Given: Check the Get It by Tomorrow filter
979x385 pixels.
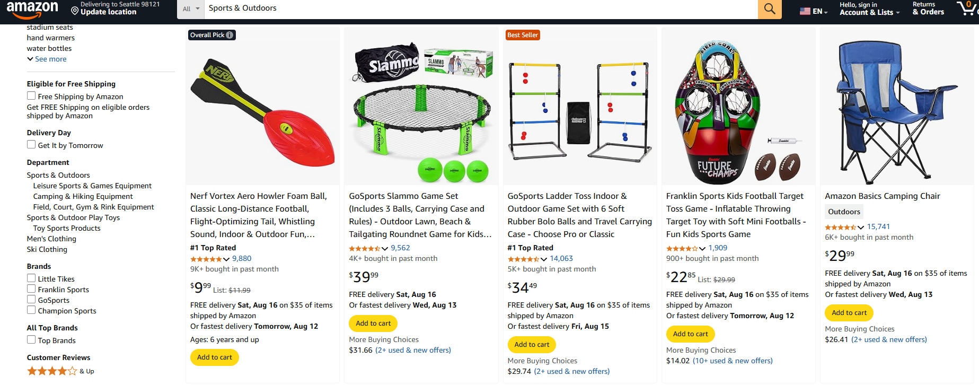Looking at the screenshot, I should click(x=31, y=144).
